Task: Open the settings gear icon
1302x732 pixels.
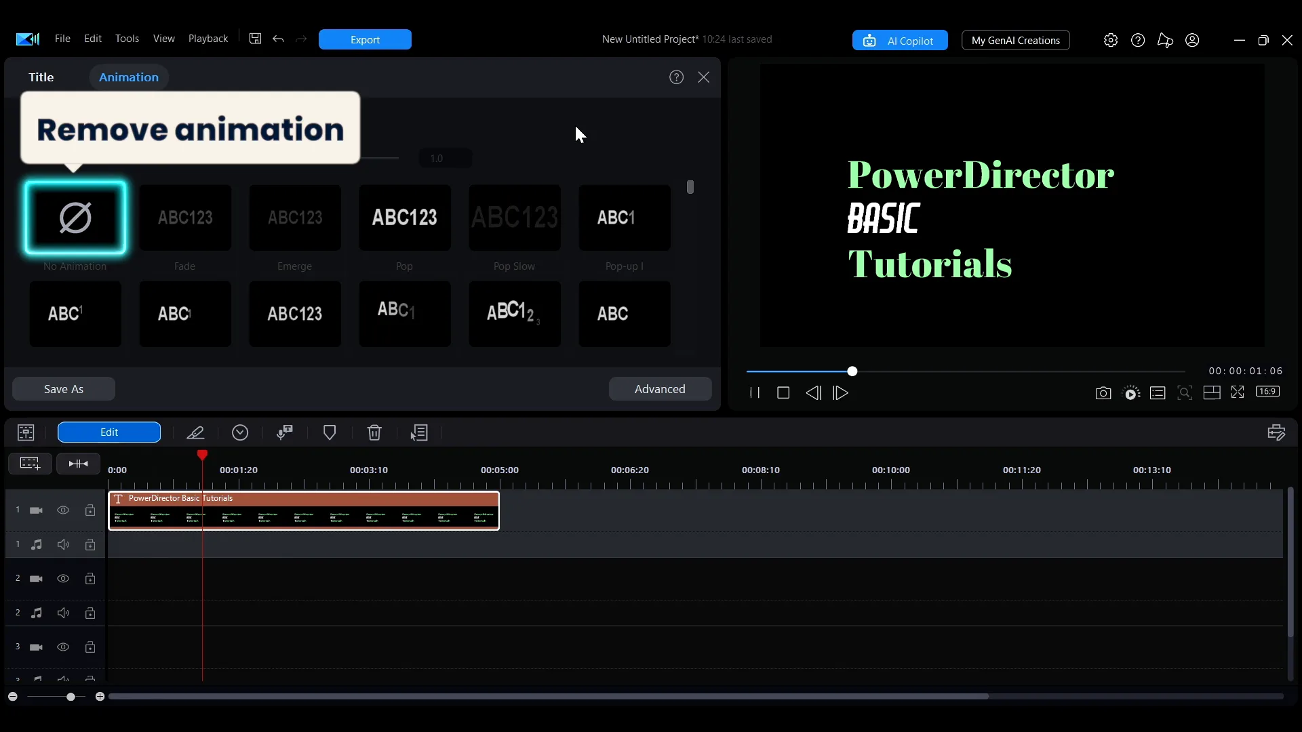Action: [1111, 41]
